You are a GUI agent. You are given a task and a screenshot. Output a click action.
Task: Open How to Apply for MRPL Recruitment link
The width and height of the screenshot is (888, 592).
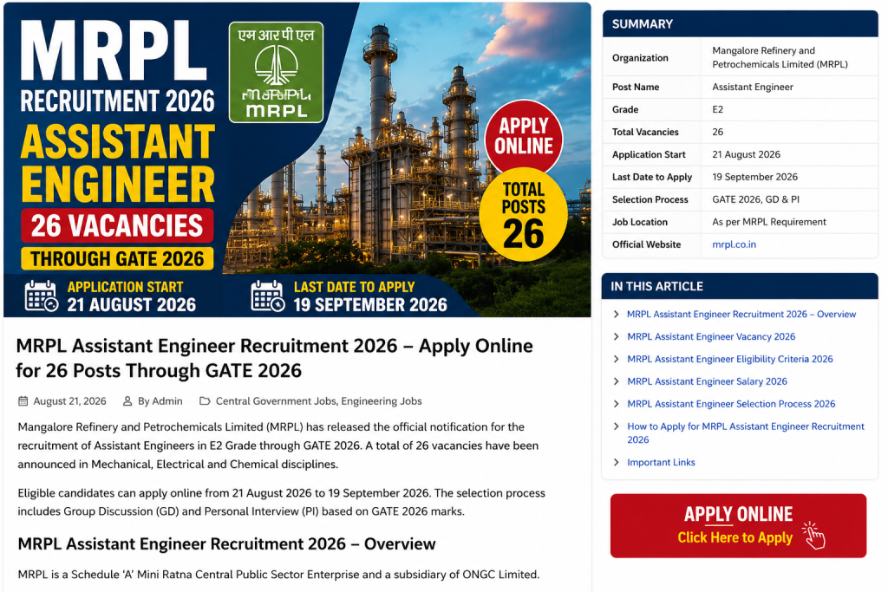point(745,433)
